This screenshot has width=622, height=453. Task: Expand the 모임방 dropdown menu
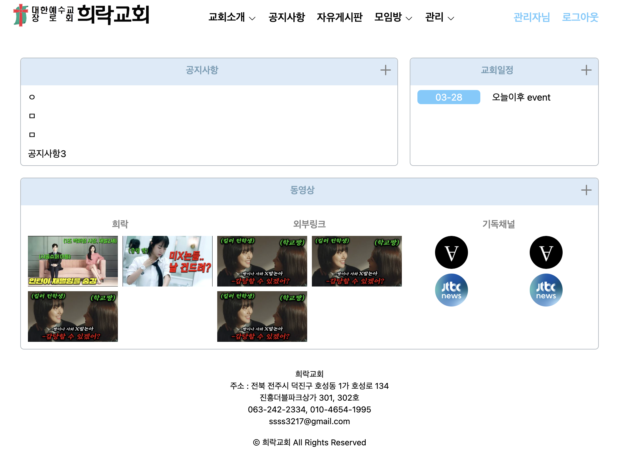393,17
